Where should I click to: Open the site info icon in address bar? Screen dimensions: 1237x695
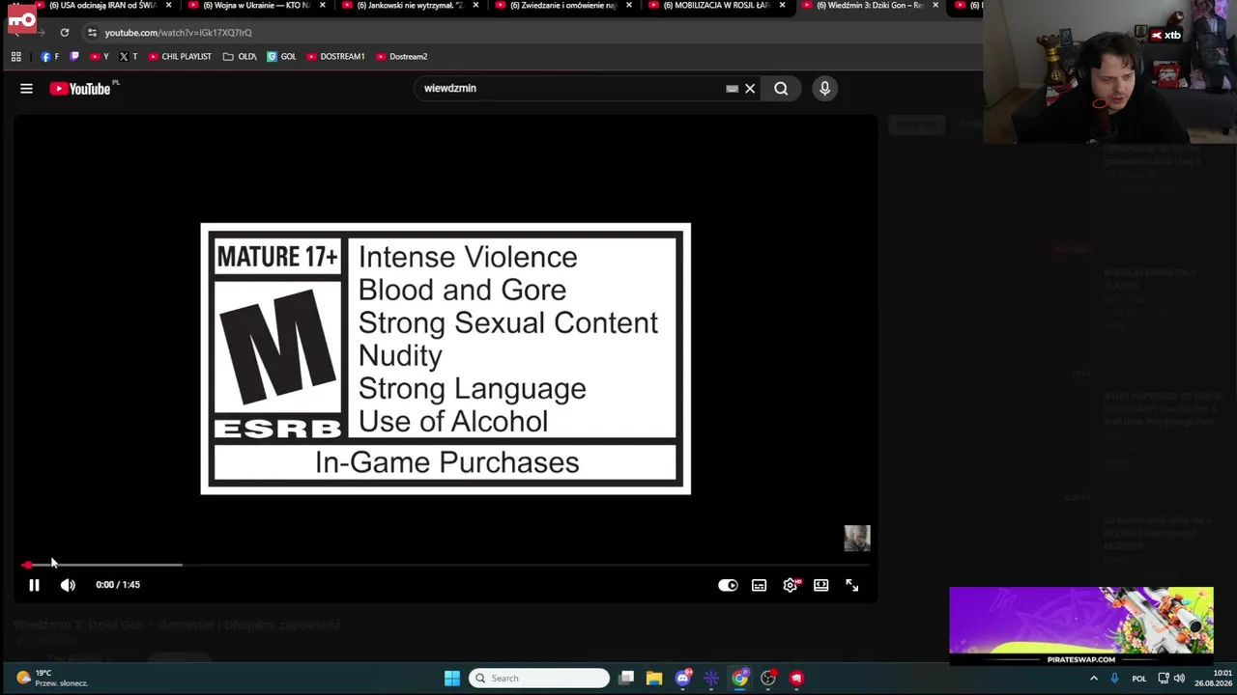(92, 33)
